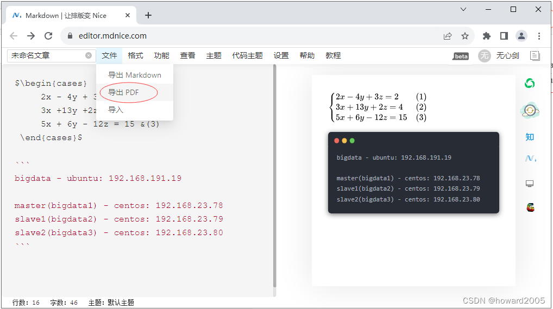Open the 设置 menu
The height and width of the screenshot is (309, 553).
tap(281, 55)
